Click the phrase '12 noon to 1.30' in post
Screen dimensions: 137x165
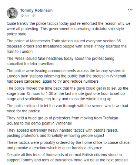pos(40,93)
